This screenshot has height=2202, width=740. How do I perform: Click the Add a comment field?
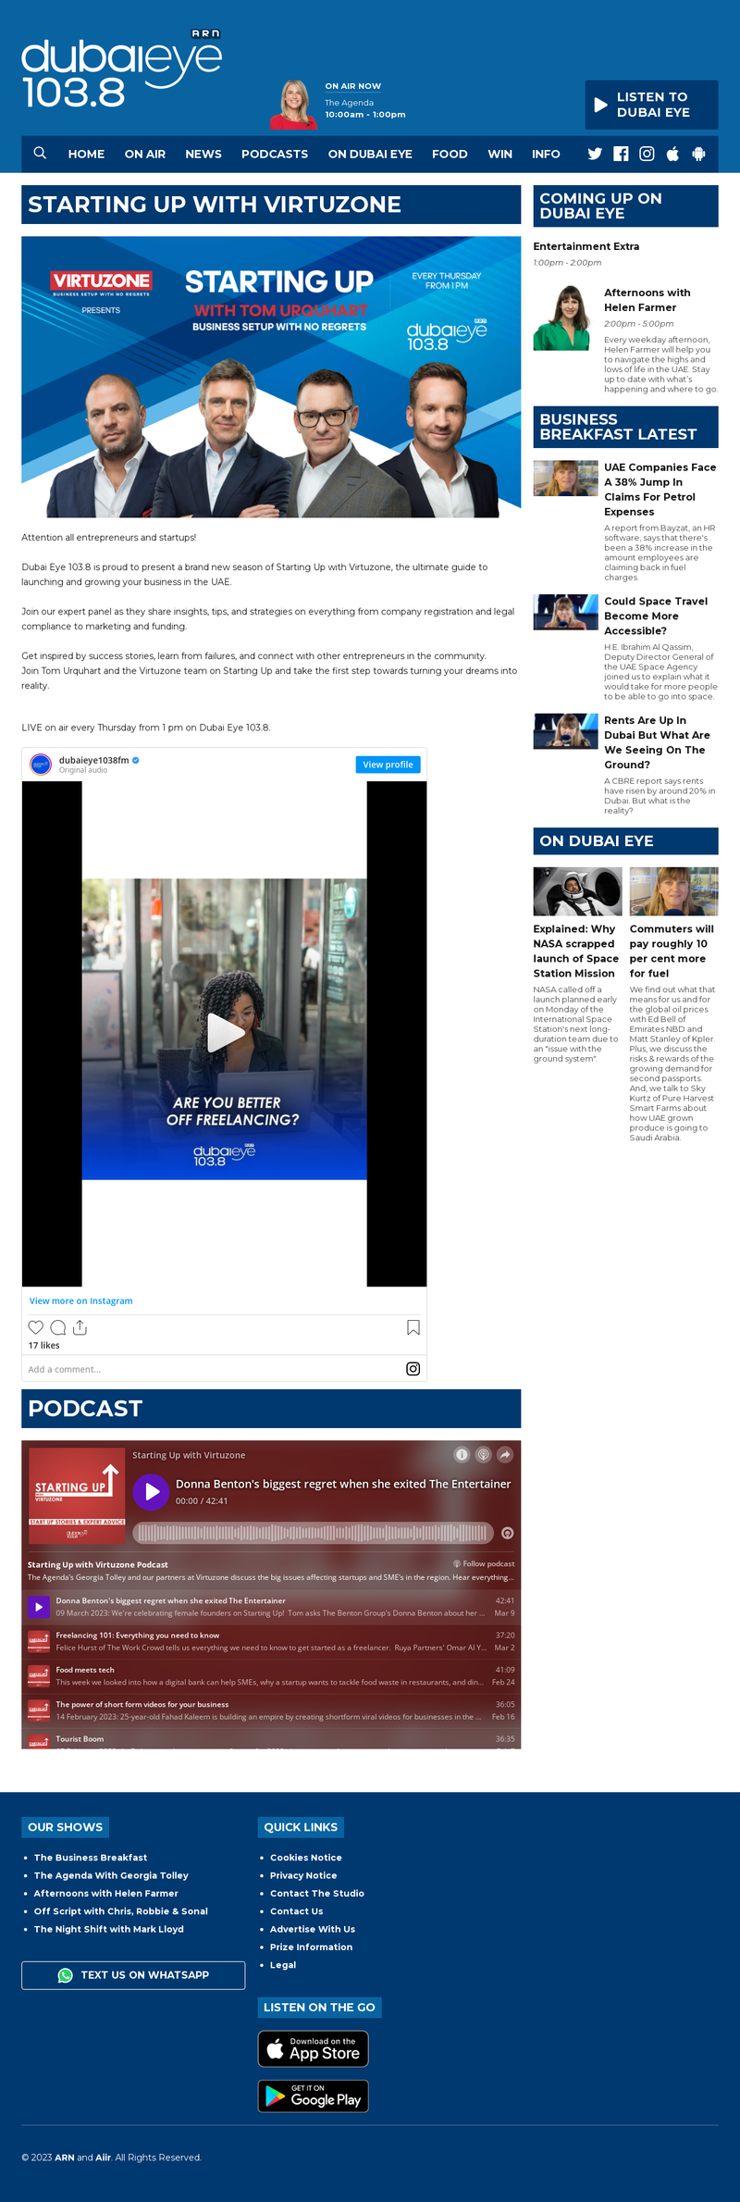click(213, 1369)
